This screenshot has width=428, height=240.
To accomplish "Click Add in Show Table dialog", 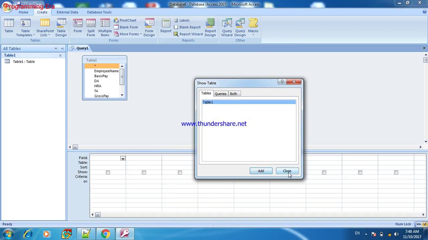I will pyautogui.click(x=261, y=171).
